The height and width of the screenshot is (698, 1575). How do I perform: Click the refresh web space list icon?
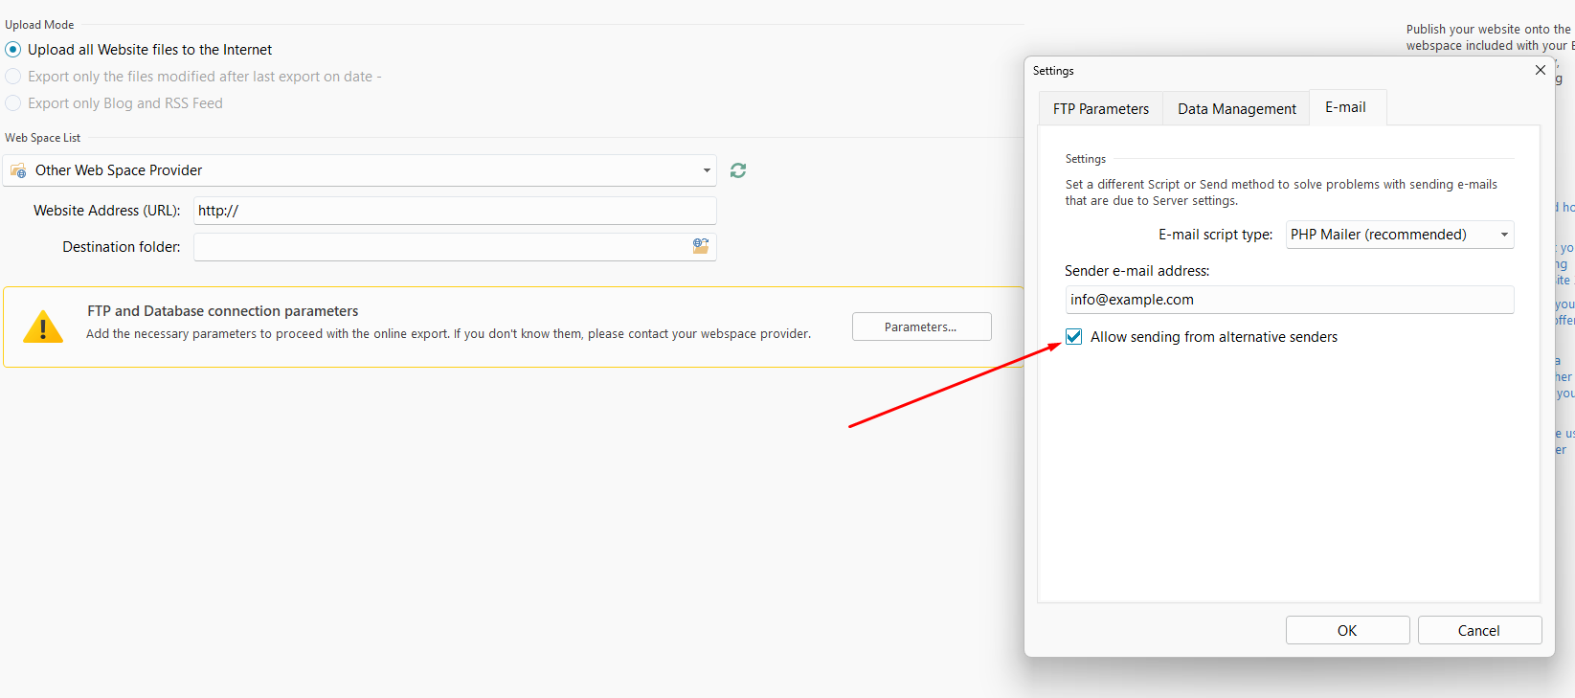(738, 170)
